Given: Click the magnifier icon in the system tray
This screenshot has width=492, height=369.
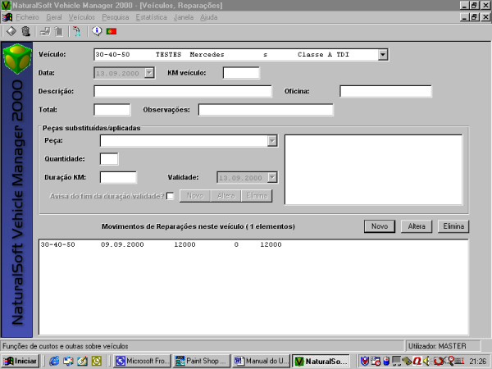Looking at the screenshot, I should (450, 360).
